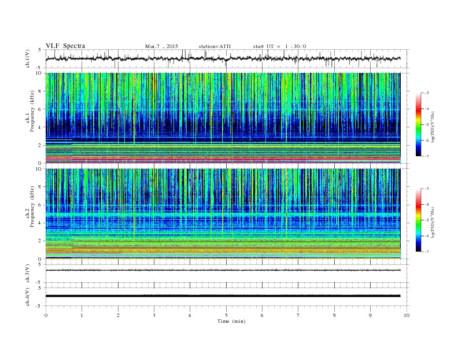Click the "start UT = 1 :30: 0" text
Image resolution: width=458 pixels, height=354 pixels.
(x=279, y=46)
